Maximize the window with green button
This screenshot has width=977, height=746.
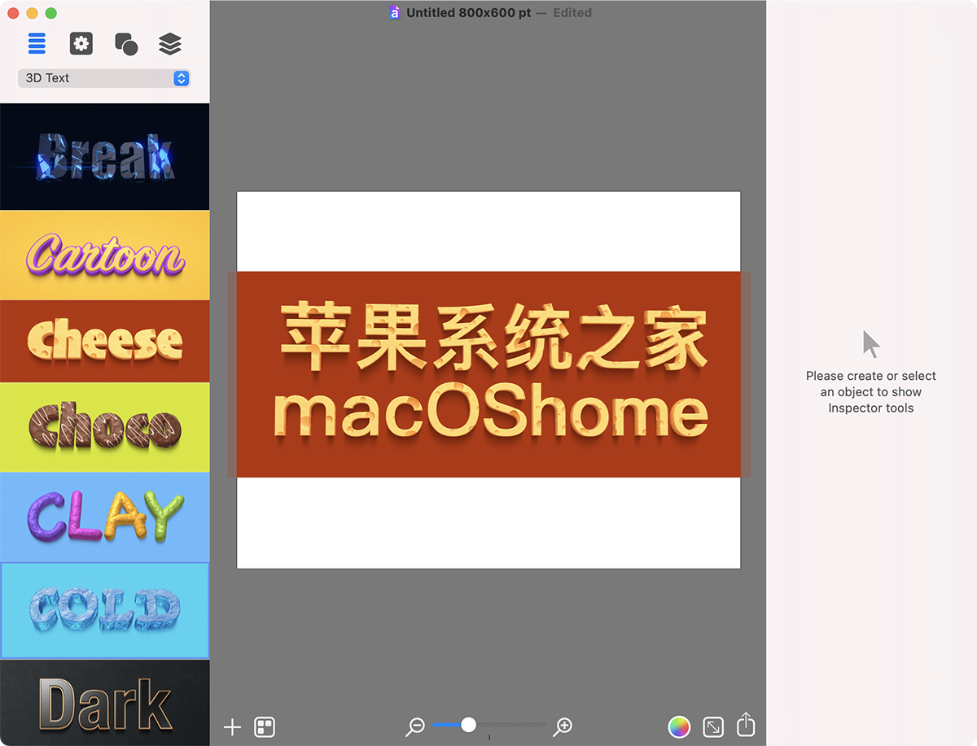coord(50,13)
